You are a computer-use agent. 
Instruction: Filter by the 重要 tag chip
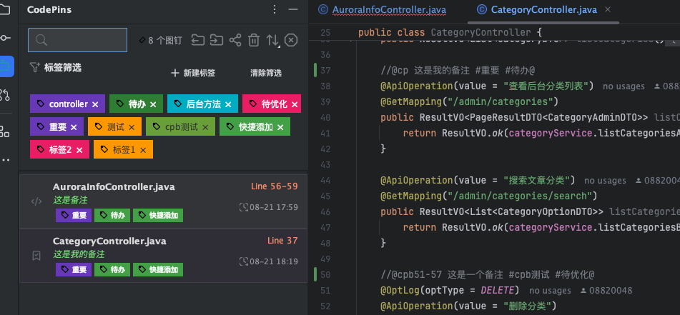click(x=56, y=126)
